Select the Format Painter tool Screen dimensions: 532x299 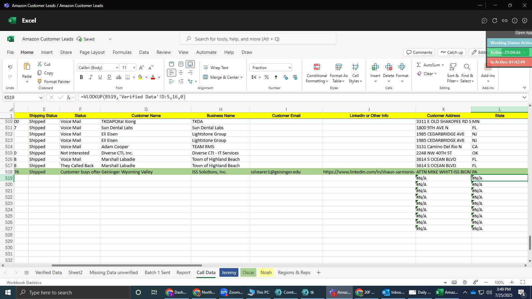pos(54,81)
